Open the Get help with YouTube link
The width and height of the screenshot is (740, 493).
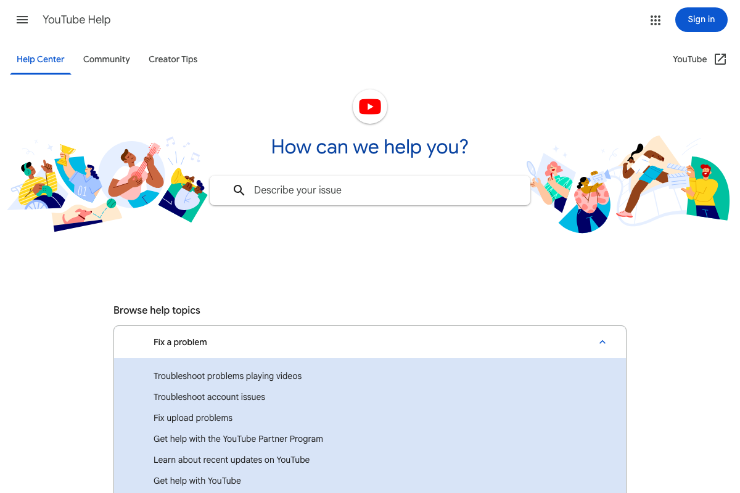click(197, 481)
